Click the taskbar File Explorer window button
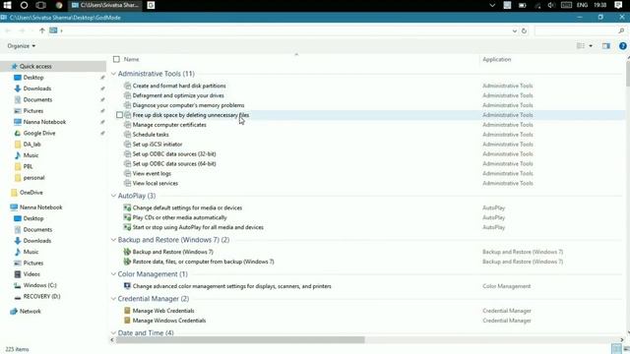 [x=105, y=5]
